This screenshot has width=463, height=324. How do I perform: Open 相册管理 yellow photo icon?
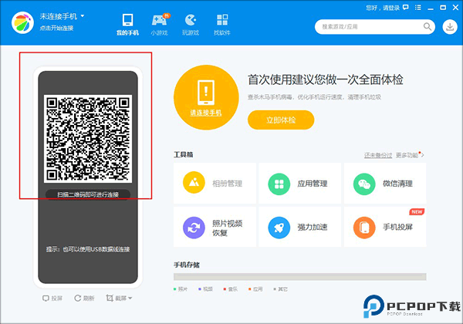(194, 183)
